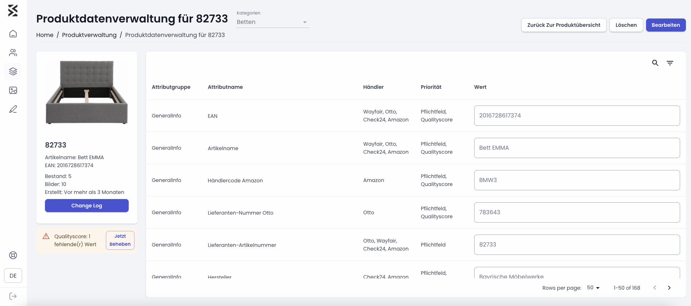Viewport: 691px width, 306px height.
Task: Open the rows per page dropdown
Action: tap(593, 288)
